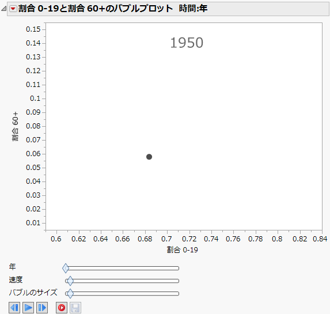Click the 年 slider label
The height and width of the screenshot is (314, 330).
(x=12, y=267)
